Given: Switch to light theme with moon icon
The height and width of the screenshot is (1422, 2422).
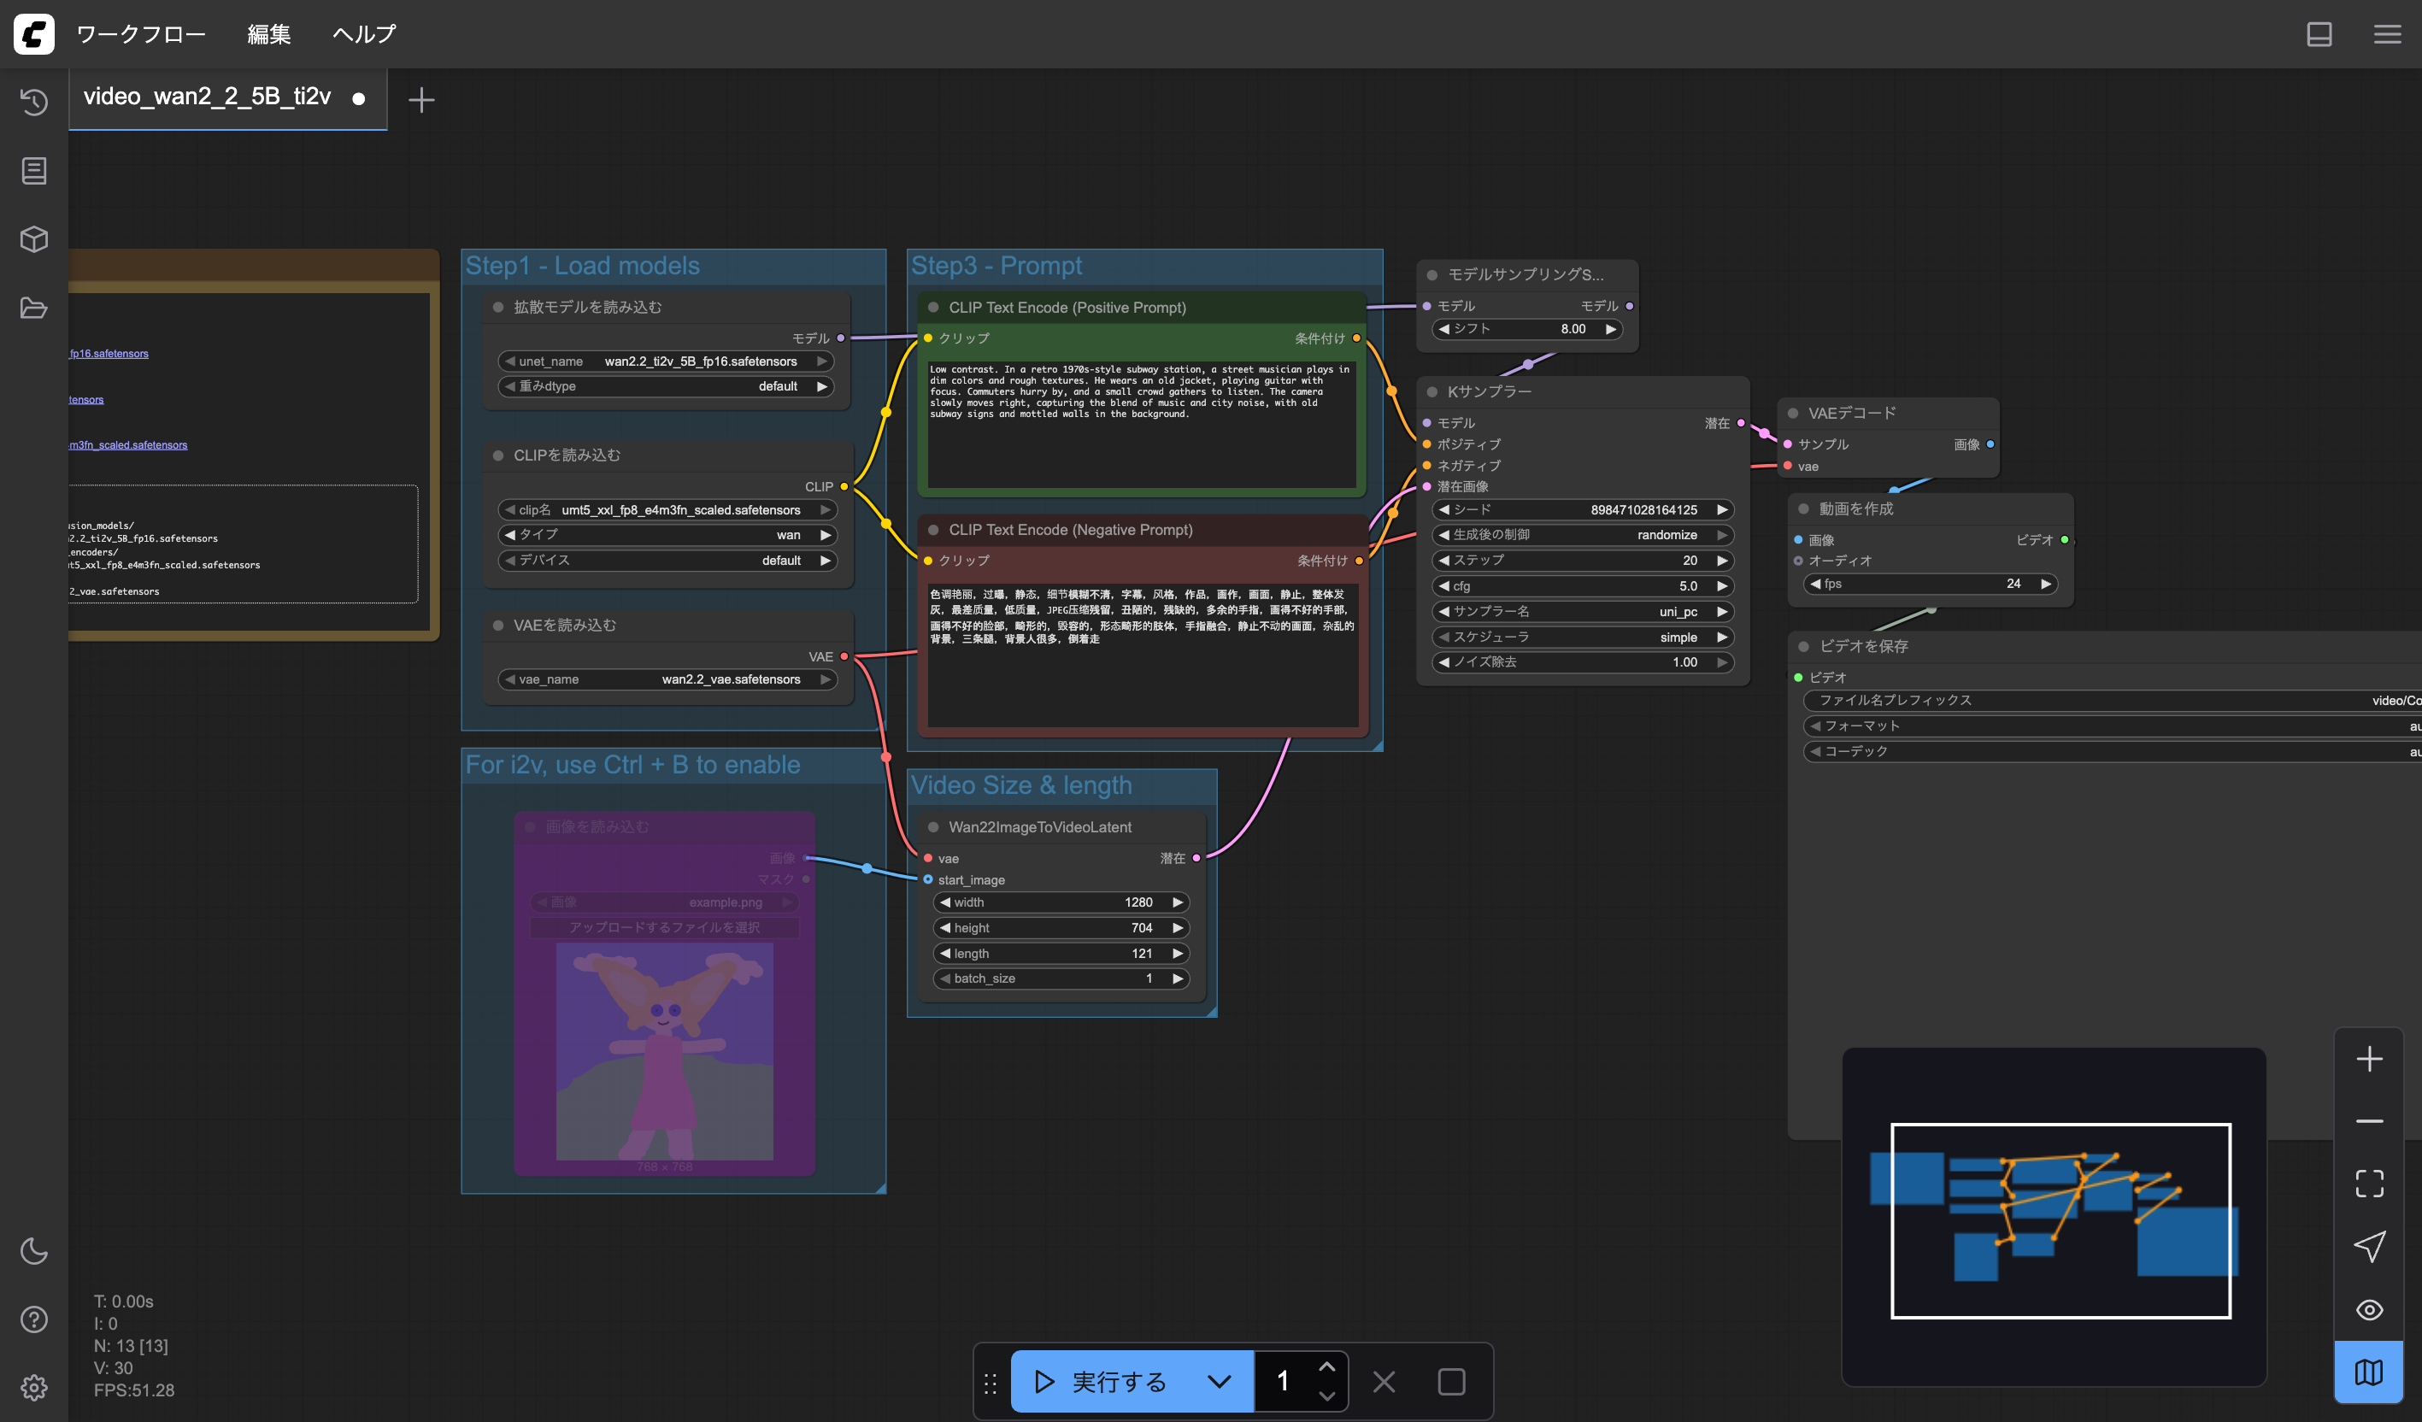Looking at the screenshot, I should point(33,1251).
